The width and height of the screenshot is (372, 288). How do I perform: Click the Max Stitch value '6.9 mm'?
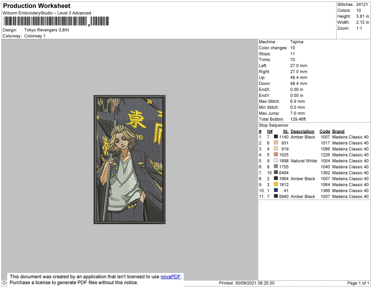[297, 102]
